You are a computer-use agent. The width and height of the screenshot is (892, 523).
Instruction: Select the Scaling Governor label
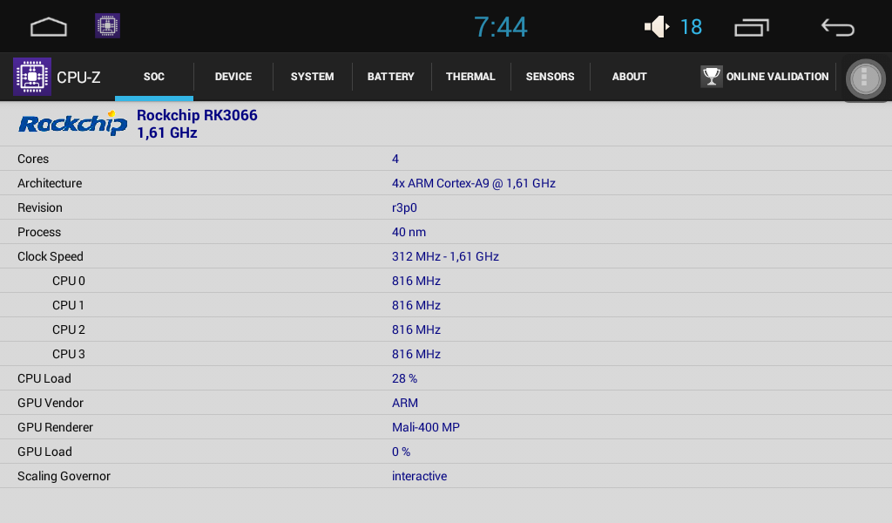(64, 476)
